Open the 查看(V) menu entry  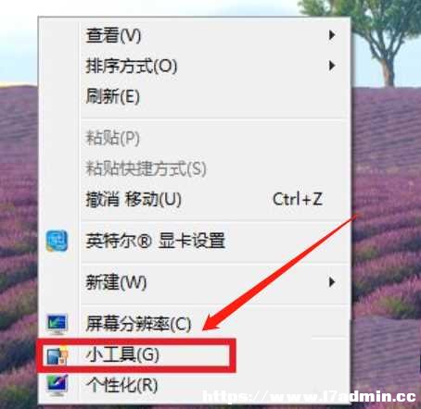click(x=195, y=35)
